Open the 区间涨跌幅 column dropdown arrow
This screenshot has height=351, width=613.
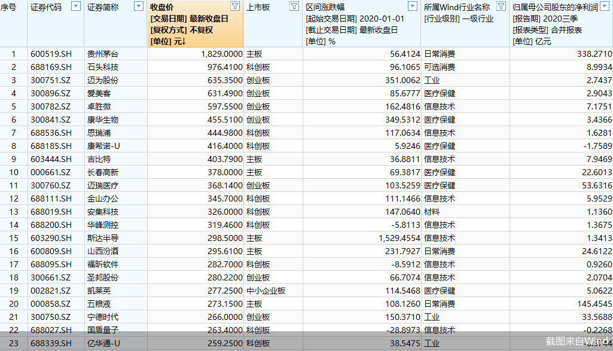pos(413,6)
